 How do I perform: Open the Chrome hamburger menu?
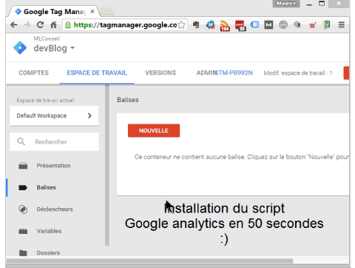[341, 24]
